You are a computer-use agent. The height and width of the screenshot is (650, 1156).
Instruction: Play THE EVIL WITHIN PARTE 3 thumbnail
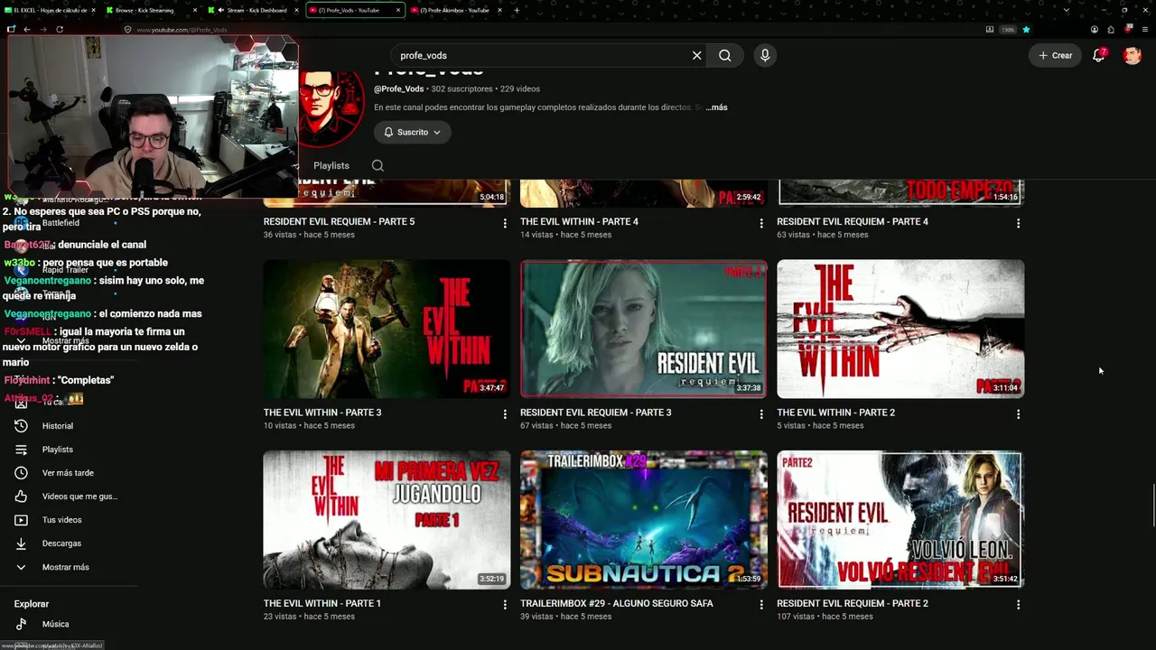click(x=387, y=329)
